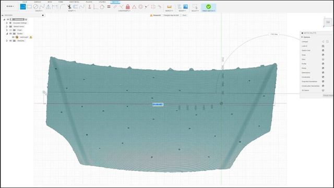Expand the Document Settings tree node
The height and width of the screenshot is (188, 334).
click(x=7, y=23)
